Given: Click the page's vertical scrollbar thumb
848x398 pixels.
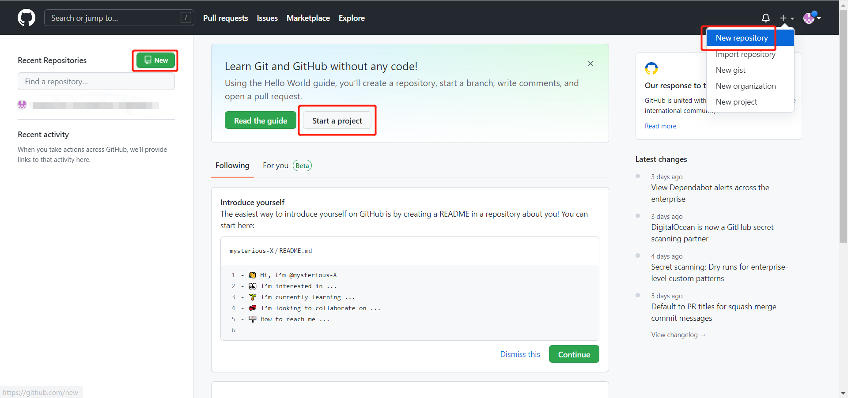Looking at the screenshot, I should click(x=843, y=128).
